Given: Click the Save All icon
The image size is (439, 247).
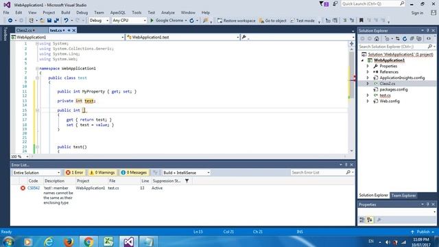Looking at the screenshot, I should (x=56, y=21).
